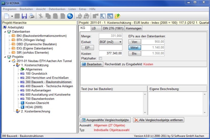Screen dimensions: 210x139
Task: Expand the BKI database tree node
Action: click(x=10, y=36)
